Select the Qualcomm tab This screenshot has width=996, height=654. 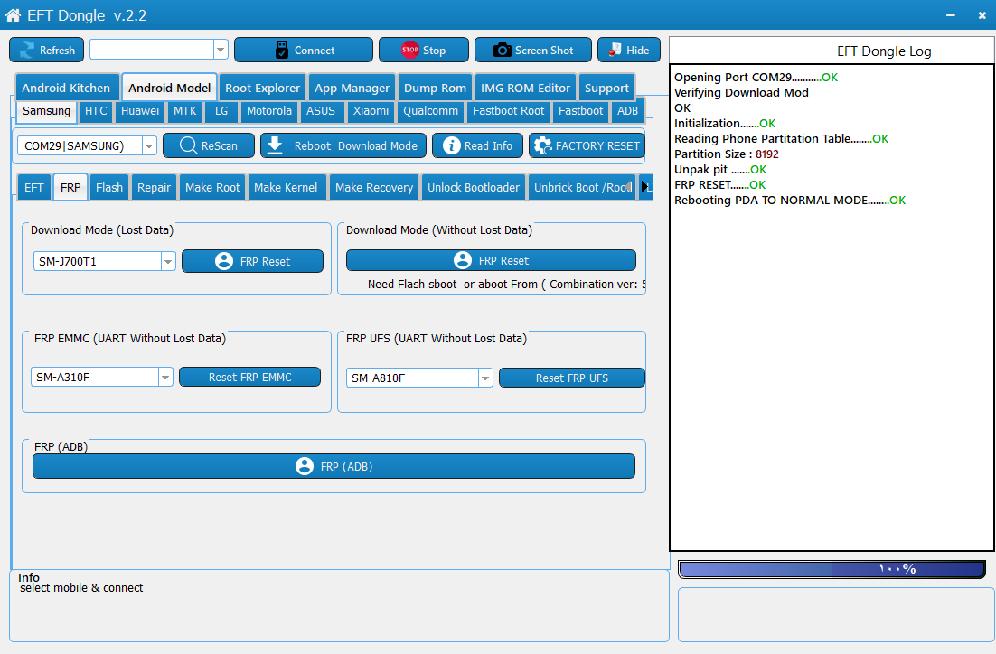pos(431,110)
